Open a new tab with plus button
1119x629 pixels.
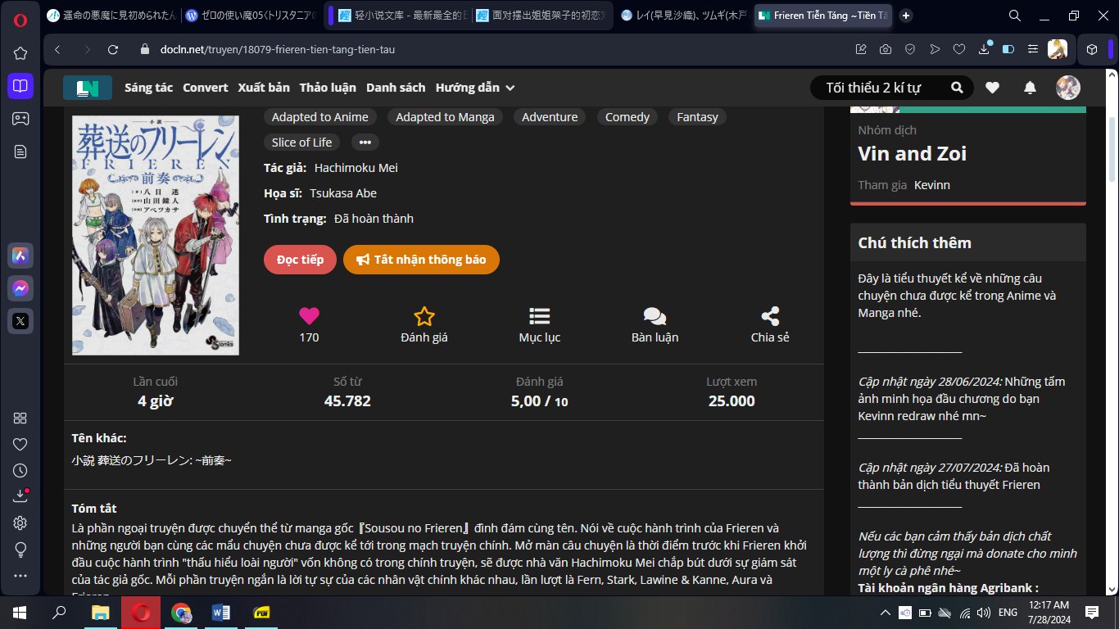[x=905, y=16]
